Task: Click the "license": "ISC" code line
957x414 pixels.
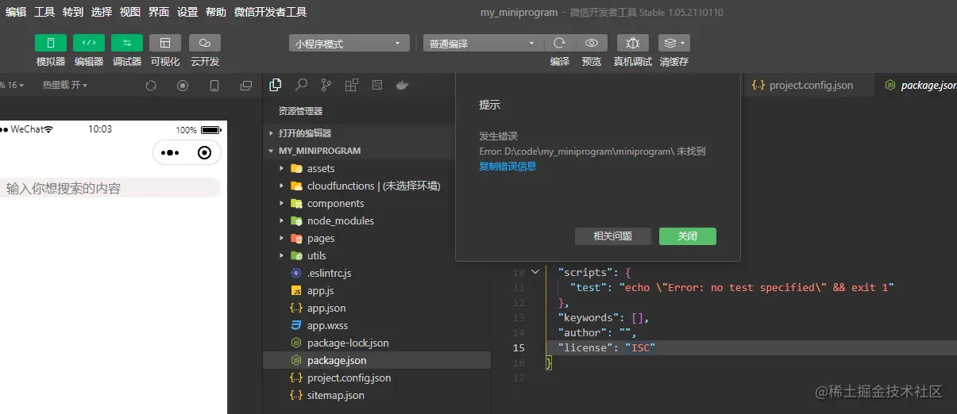Action: [x=606, y=347]
